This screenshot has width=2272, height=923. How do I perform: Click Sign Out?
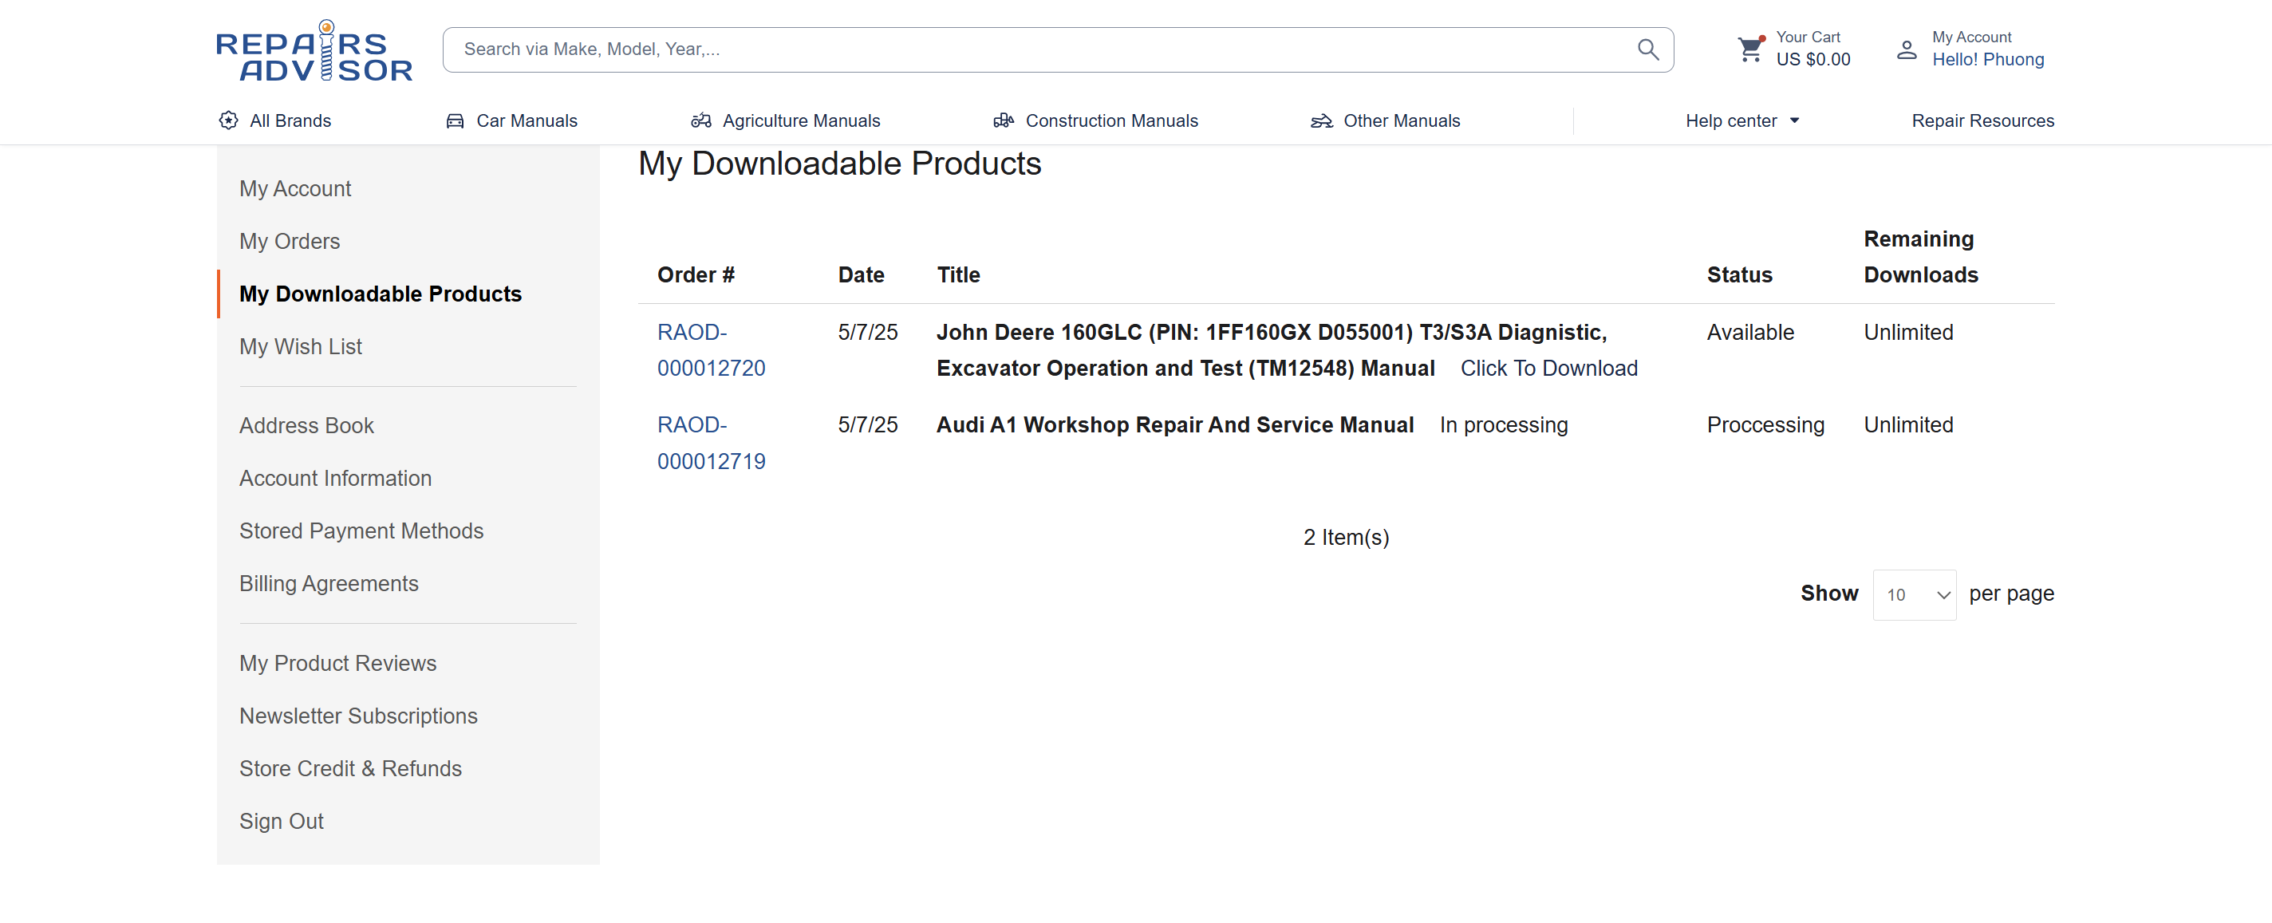coord(282,822)
